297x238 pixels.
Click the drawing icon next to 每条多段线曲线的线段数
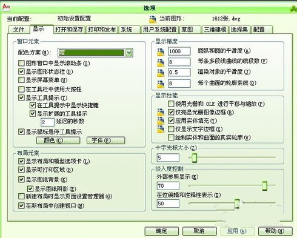(x=161, y=62)
